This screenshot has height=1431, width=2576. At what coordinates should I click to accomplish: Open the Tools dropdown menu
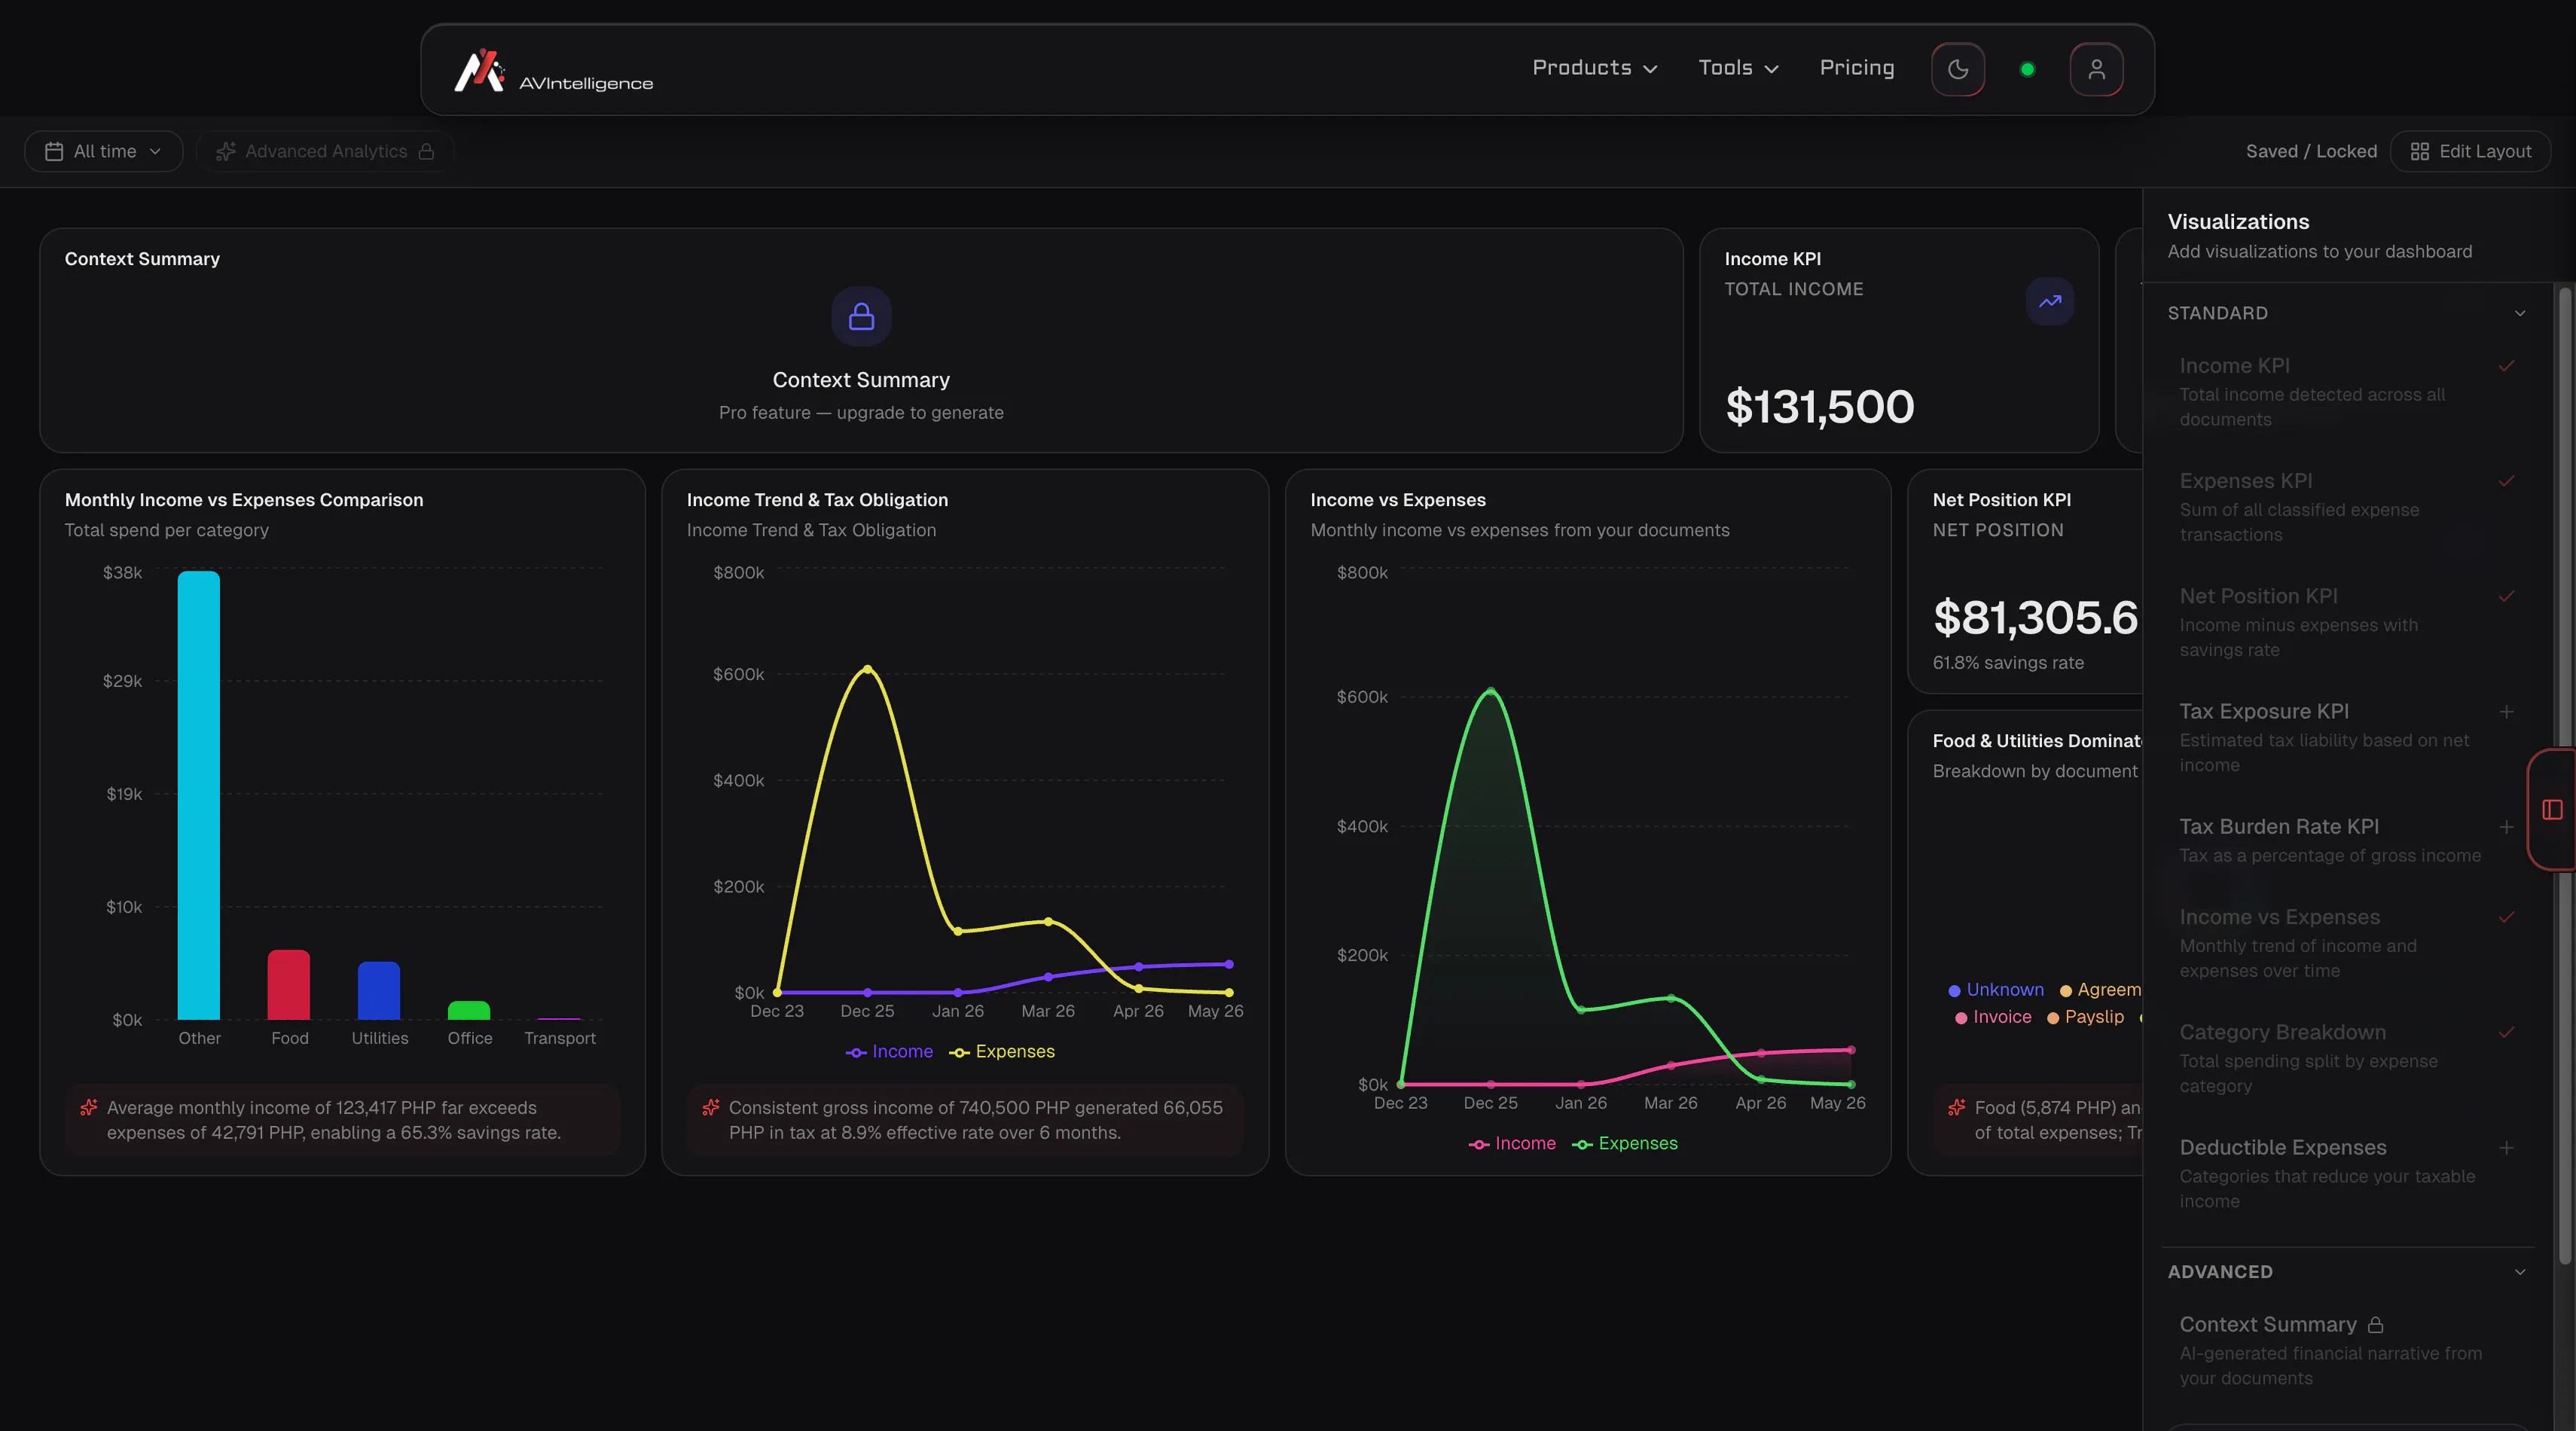1738,68
